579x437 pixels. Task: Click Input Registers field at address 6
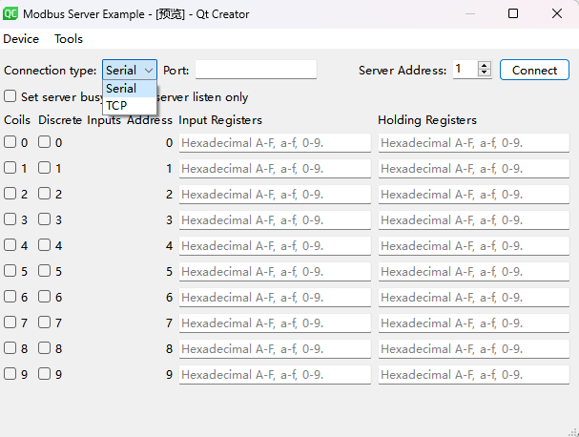[275, 298]
